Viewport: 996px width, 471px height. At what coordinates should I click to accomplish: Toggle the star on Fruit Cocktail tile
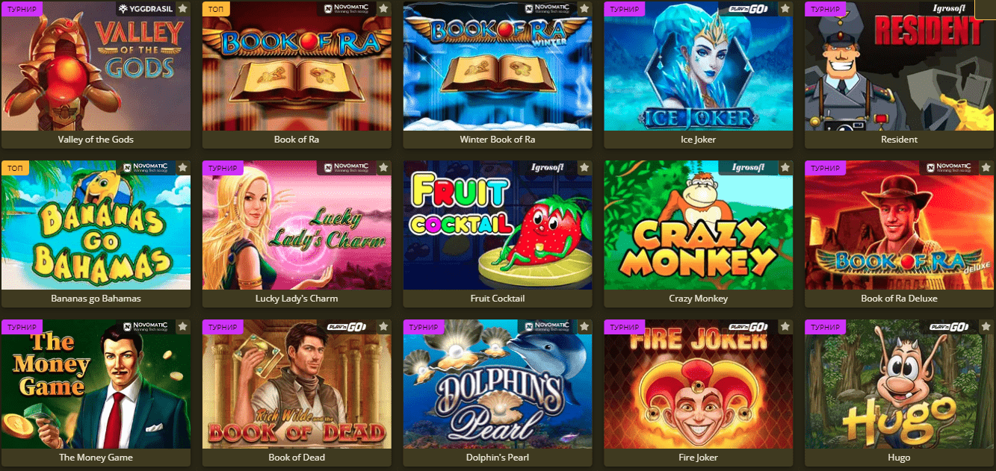click(584, 168)
